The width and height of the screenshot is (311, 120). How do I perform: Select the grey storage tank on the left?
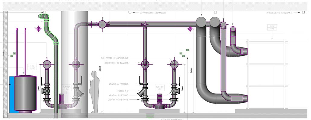(x=25, y=93)
